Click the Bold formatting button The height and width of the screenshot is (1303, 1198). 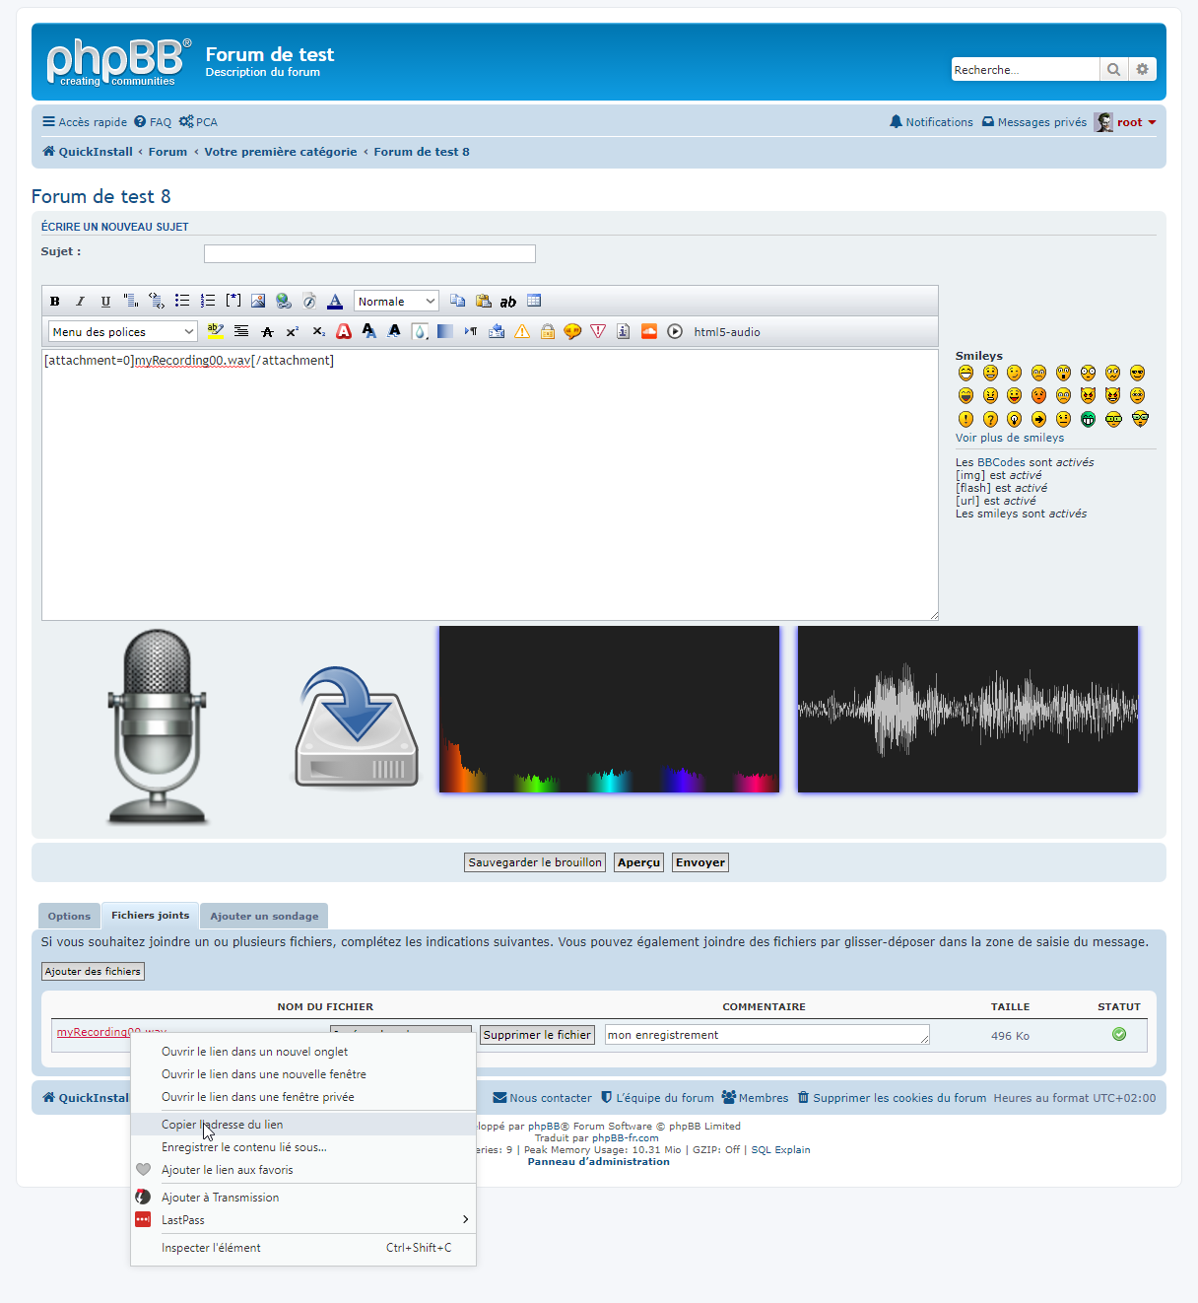coord(55,302)
